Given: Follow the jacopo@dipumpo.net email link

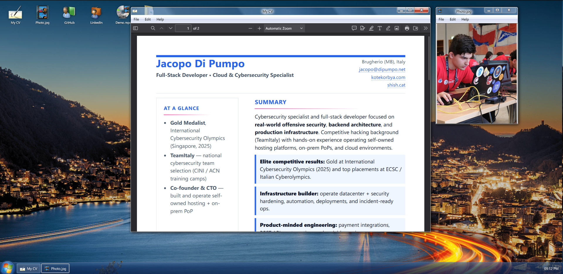Looking at the screenshot, I should point(382,70).
